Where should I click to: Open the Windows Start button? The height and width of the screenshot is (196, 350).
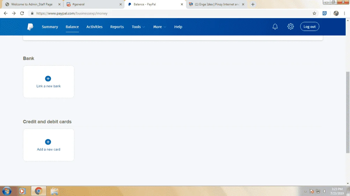click(6, 191)
